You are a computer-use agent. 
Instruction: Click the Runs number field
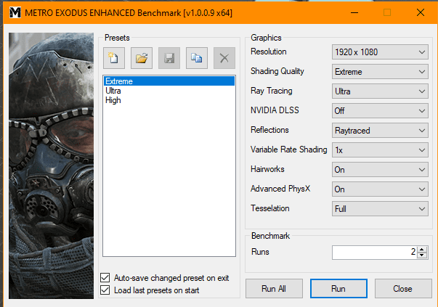point(374,253)
